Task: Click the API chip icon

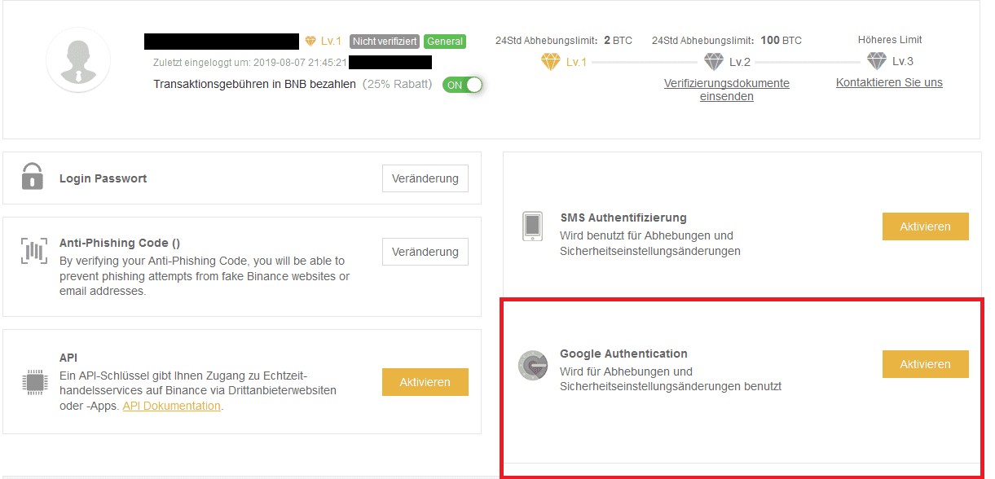Action: pos(33,381)
